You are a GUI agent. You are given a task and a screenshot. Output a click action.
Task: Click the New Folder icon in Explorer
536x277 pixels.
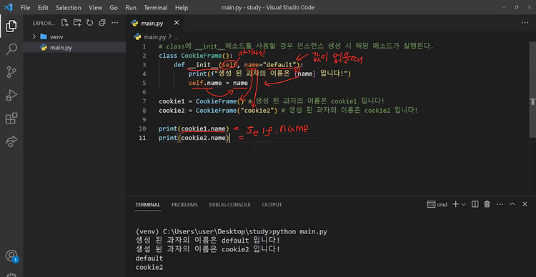pyautogui.click(x=77, y=23)
